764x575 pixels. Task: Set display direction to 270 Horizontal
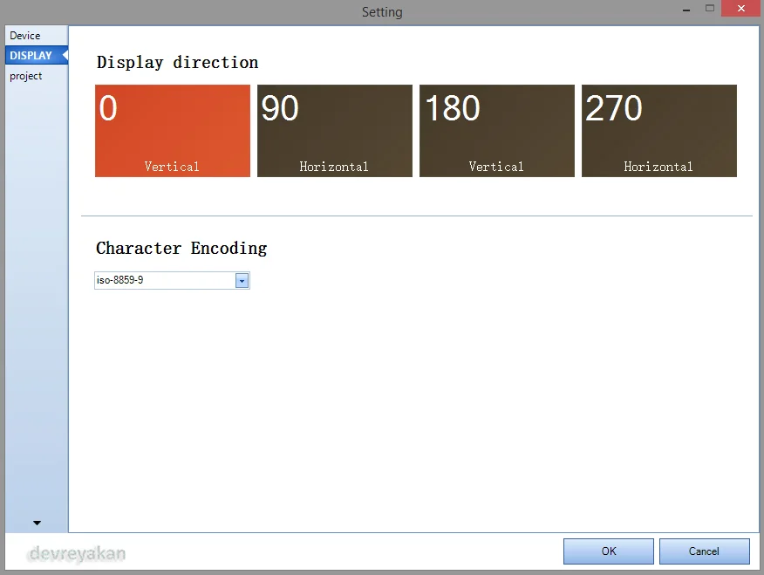tap(659, 131)
